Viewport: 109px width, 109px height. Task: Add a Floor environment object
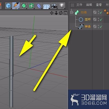pos(47,6)
